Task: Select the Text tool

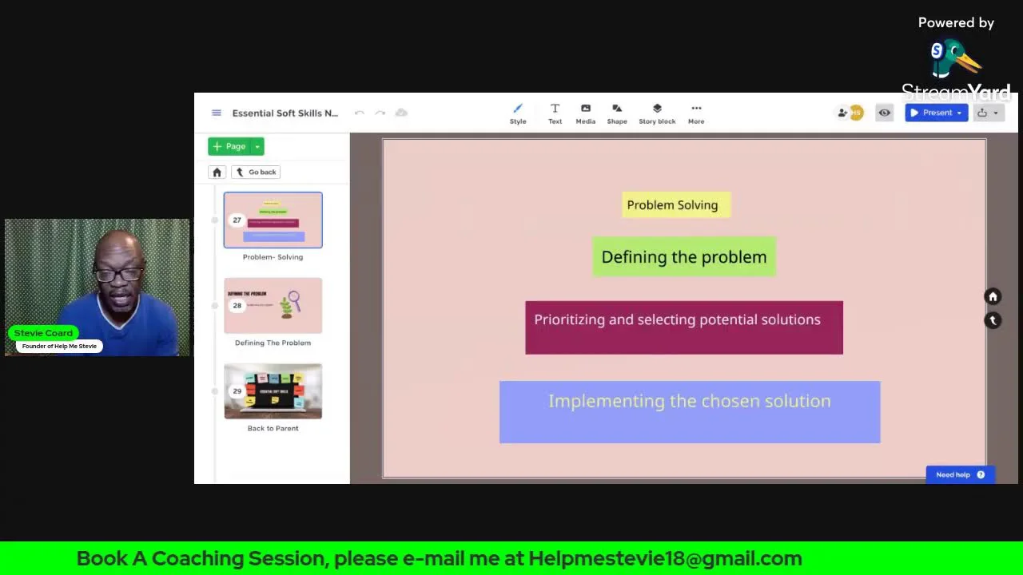Action: click(555, 114)
